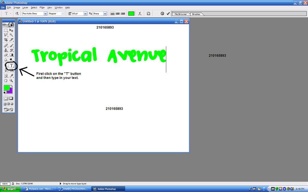Click the 100% zoom level field
Viewport: 308px width, 192px height.
5,184
